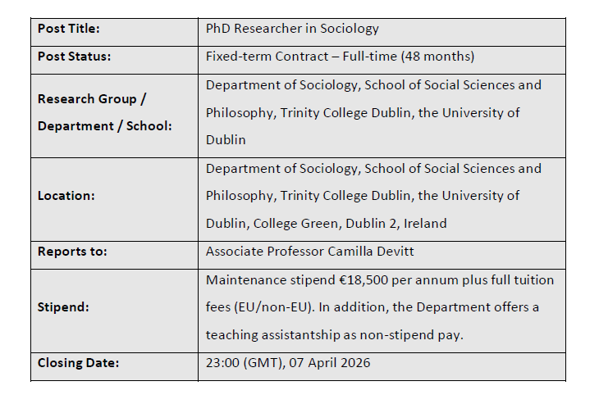Viewport: 599px width, 404px height.
Task: Click the 'Reports to:' label cell
Action: (72, 252)
